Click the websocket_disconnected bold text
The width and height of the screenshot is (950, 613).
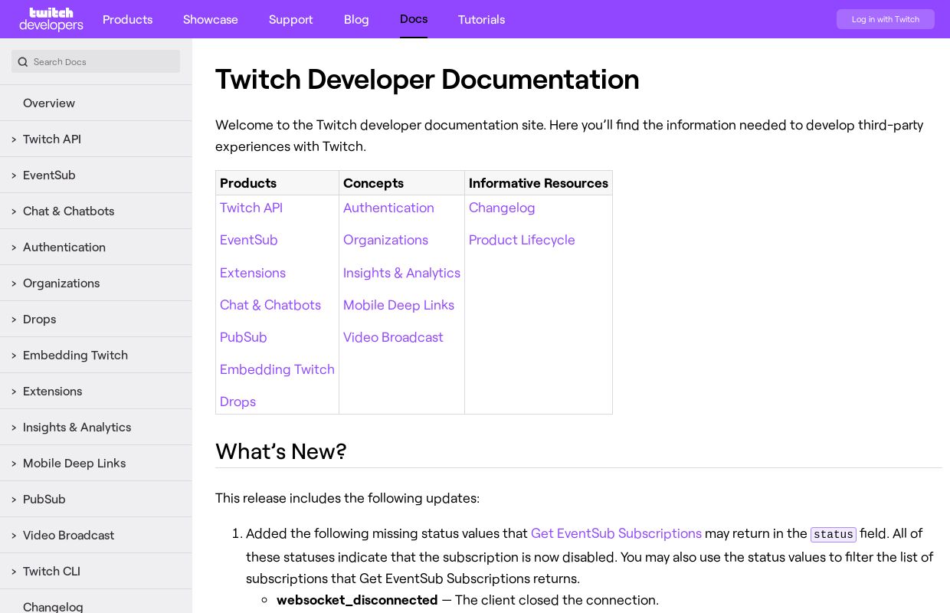[x=357, y=600]
